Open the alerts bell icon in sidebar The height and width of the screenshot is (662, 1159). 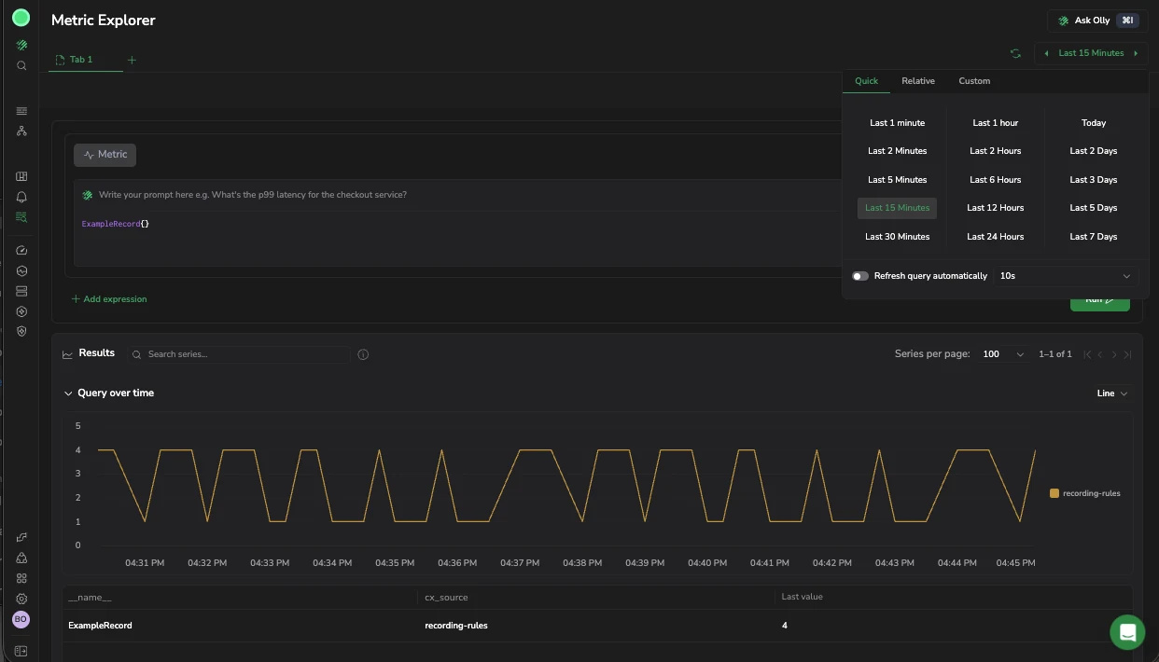[21, 197]
